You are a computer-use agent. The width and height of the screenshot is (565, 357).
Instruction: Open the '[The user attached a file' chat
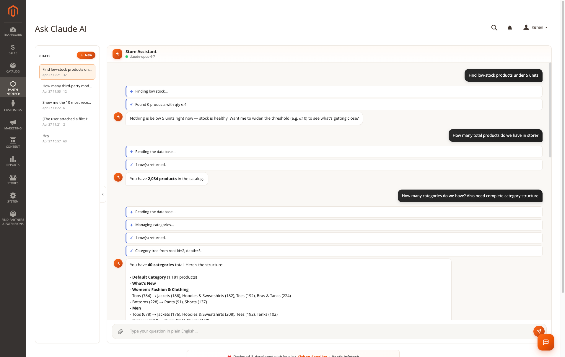(67, 121)
